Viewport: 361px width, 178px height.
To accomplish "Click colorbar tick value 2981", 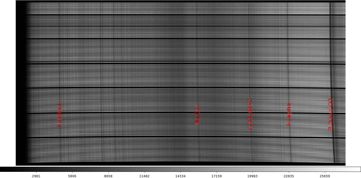I will click(x=36, y=176).
